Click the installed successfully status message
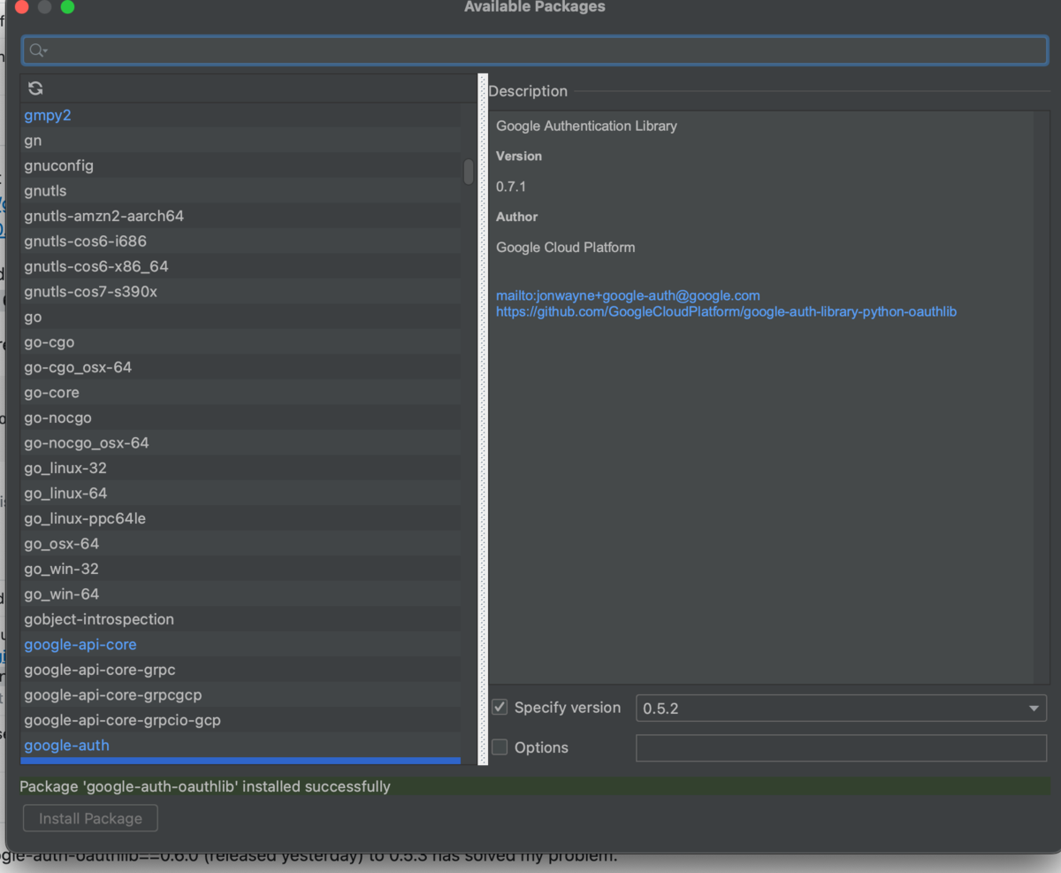 (205, 786)
